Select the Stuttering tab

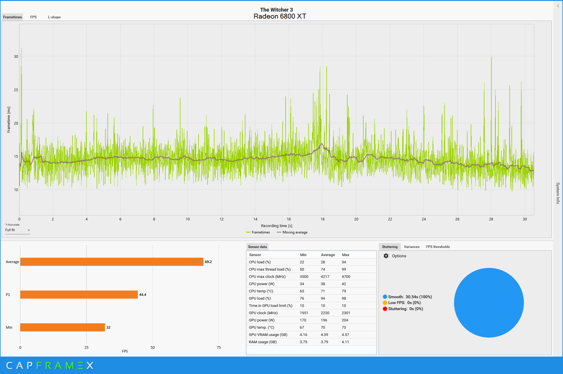(390, 247)
